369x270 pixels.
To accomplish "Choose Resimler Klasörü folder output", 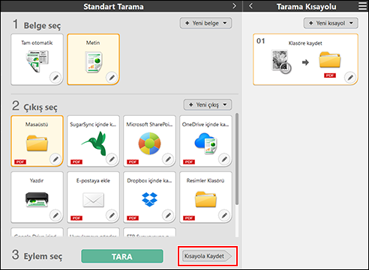I will 205,197.
